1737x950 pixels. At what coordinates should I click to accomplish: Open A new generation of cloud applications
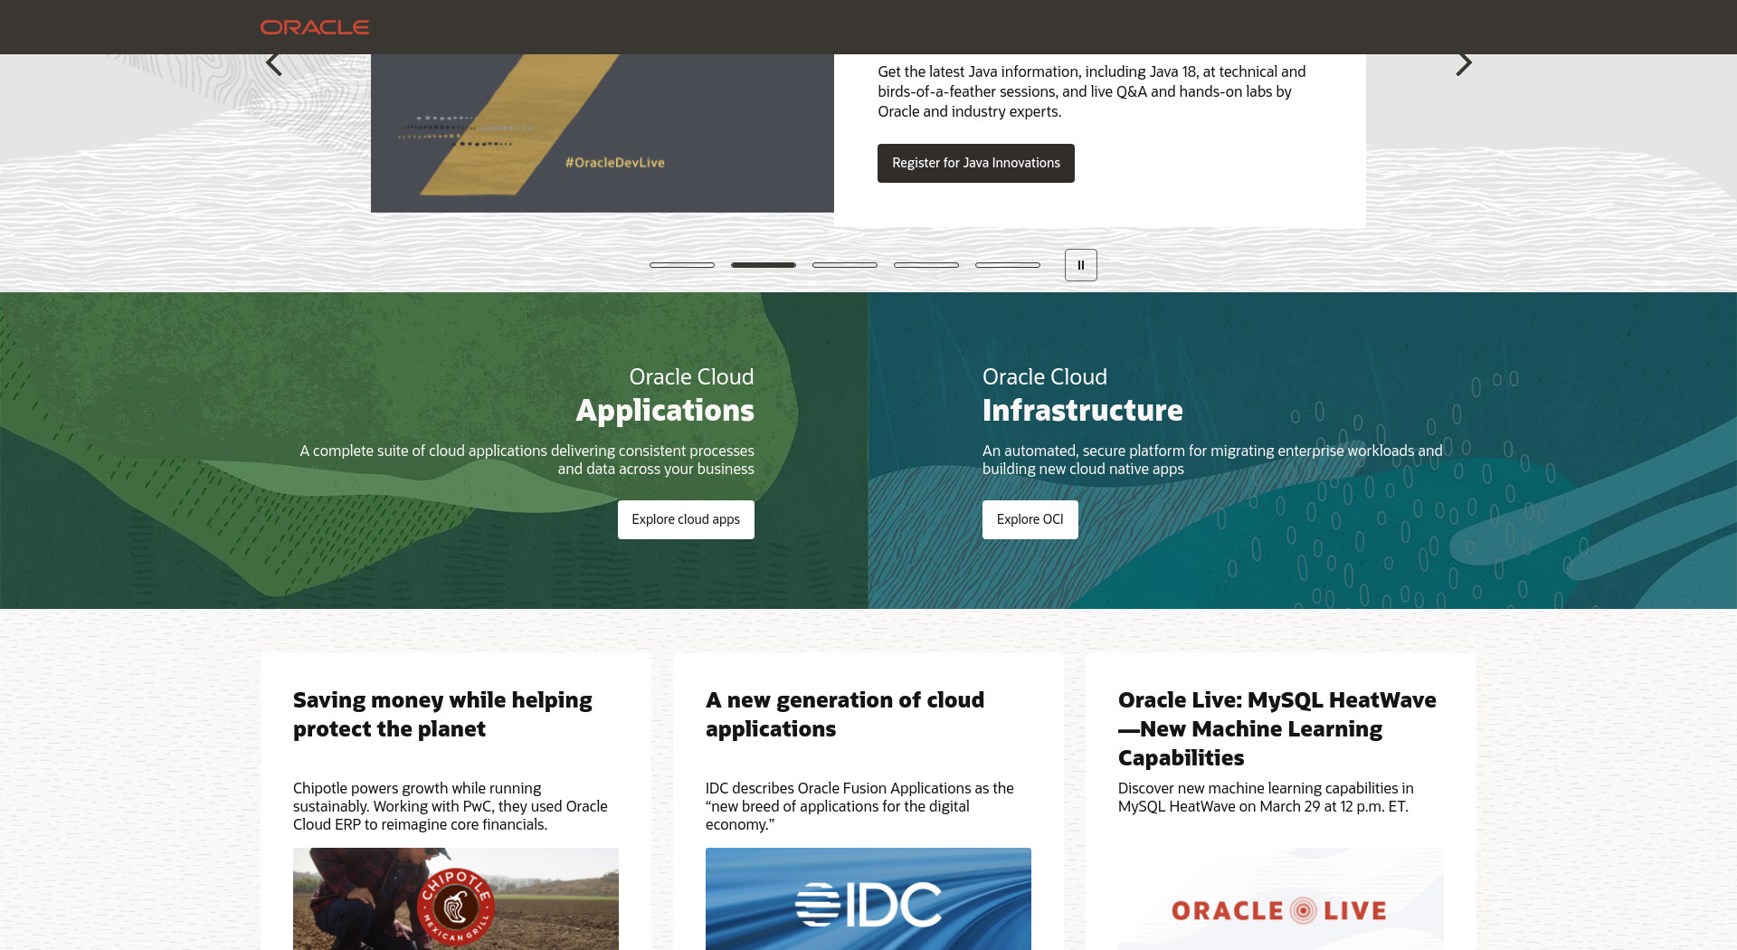[x=845, y=715]
